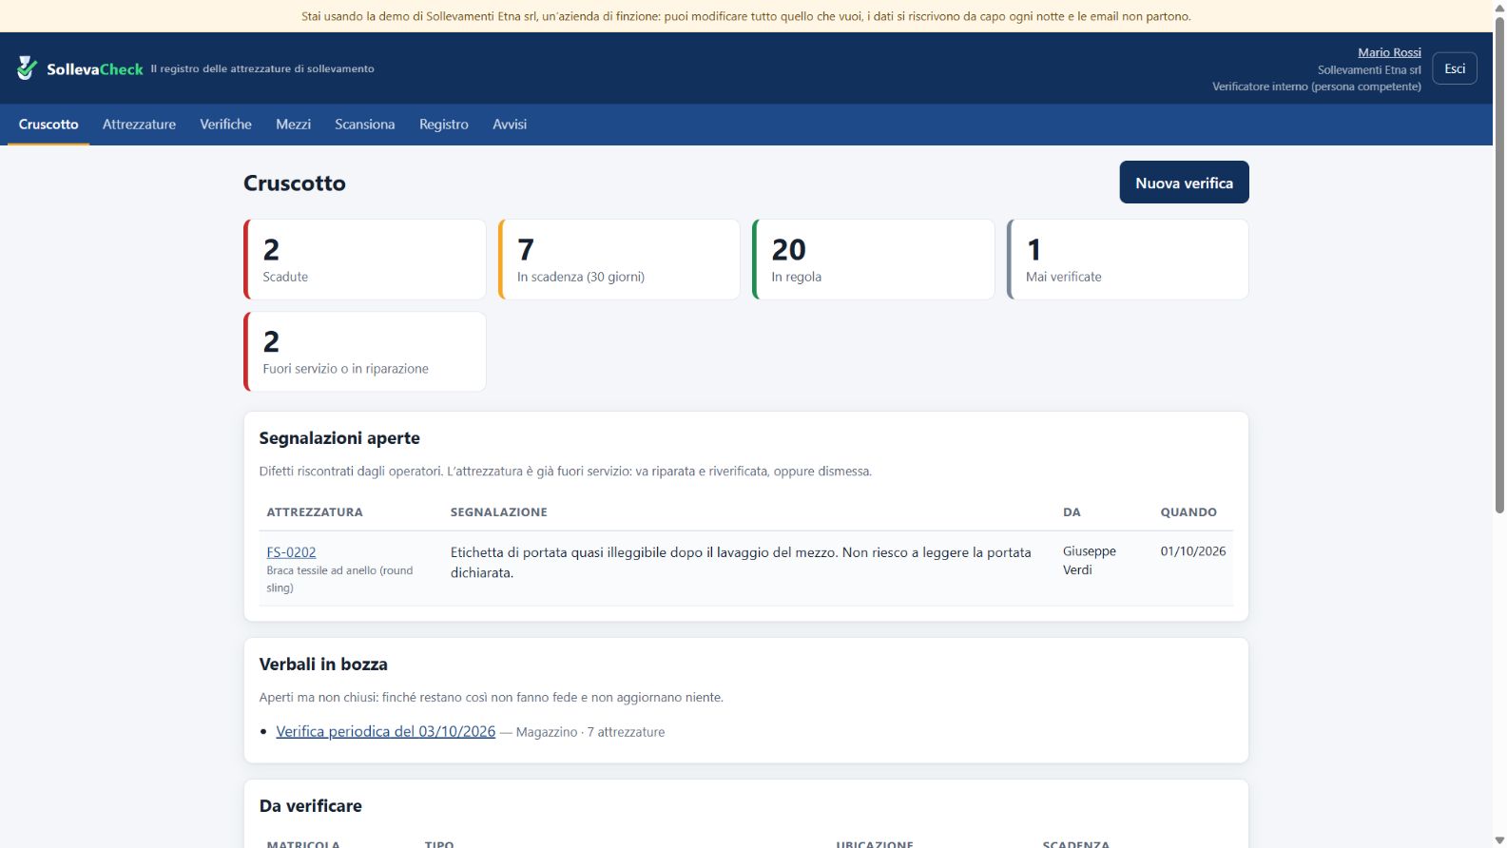Click the scrollbar down arrow
Screen dimensions: 1507x848
1499,840
